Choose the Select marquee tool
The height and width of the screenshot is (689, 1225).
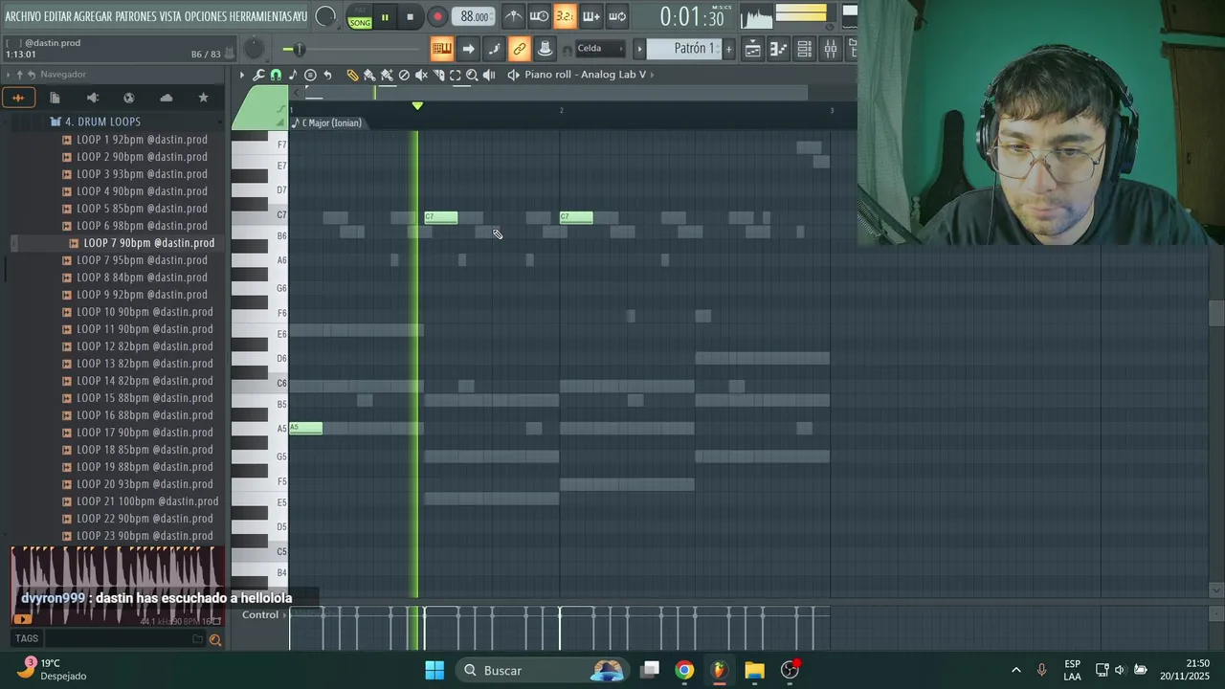click(x=456, y=75)
